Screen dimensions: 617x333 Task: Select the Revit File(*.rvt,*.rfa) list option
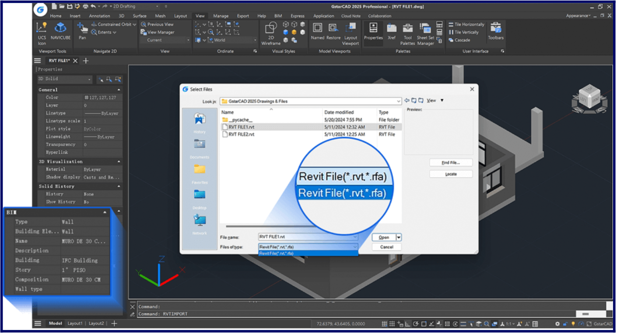(x=308, y=253)
